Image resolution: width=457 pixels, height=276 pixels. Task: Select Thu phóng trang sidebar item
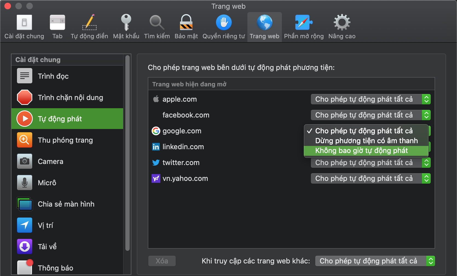(x=67, y=140)
